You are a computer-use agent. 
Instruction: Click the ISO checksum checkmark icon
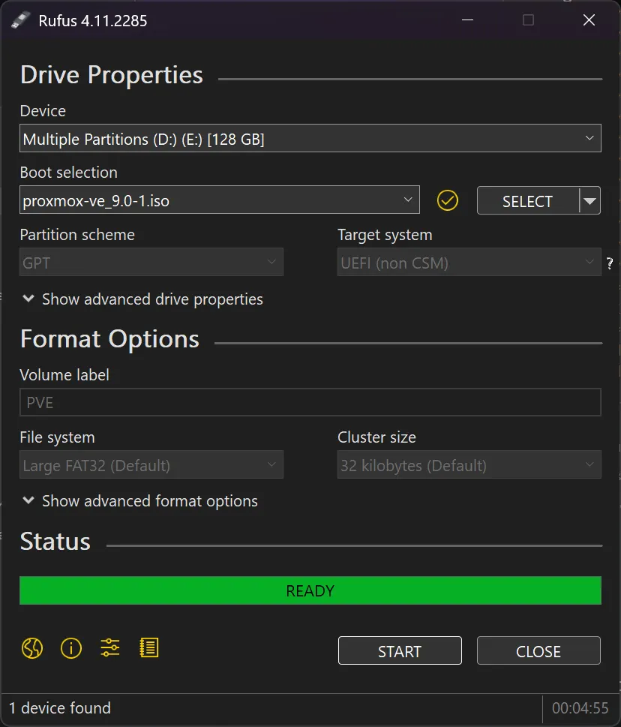(x=448, y=201)
